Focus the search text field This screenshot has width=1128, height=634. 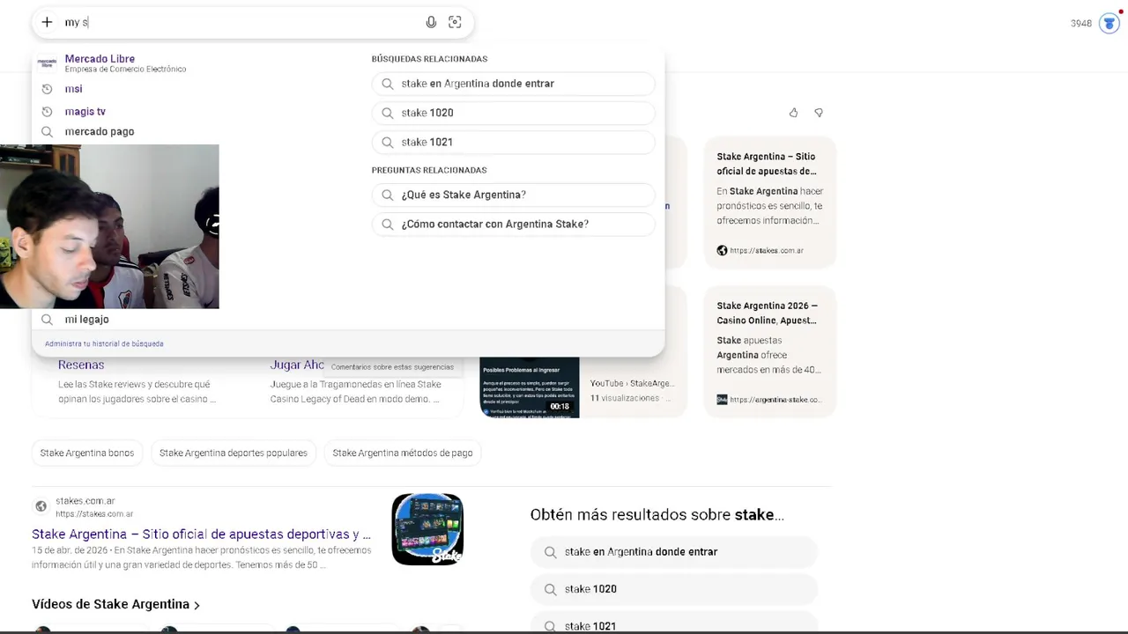tap(238, 22)
